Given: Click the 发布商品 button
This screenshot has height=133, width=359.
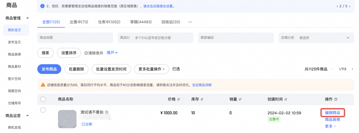Looking at the screenshot, I should (49, 69).
